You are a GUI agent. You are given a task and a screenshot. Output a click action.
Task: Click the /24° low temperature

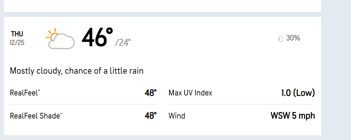point(123,42)
